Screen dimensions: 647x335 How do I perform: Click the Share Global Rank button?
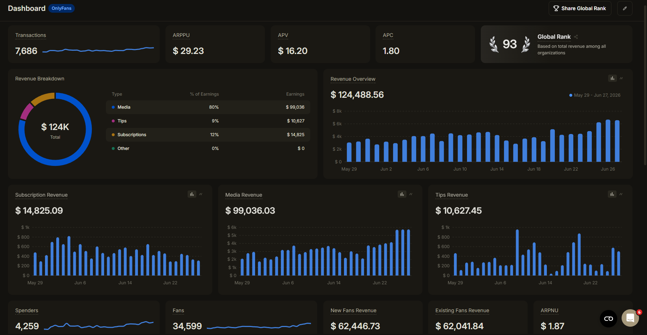[580, 8]
